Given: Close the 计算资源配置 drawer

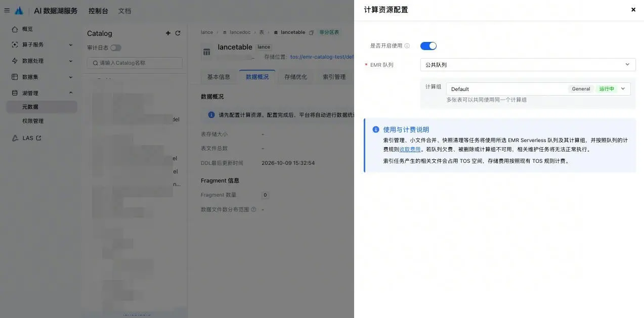Looking at the screenshot, I should point(633,10).
